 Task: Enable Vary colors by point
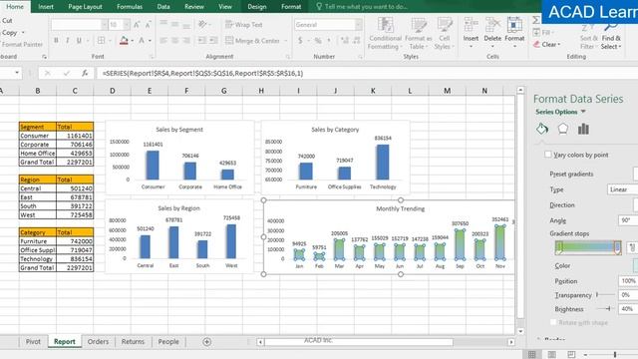(548, 155)
